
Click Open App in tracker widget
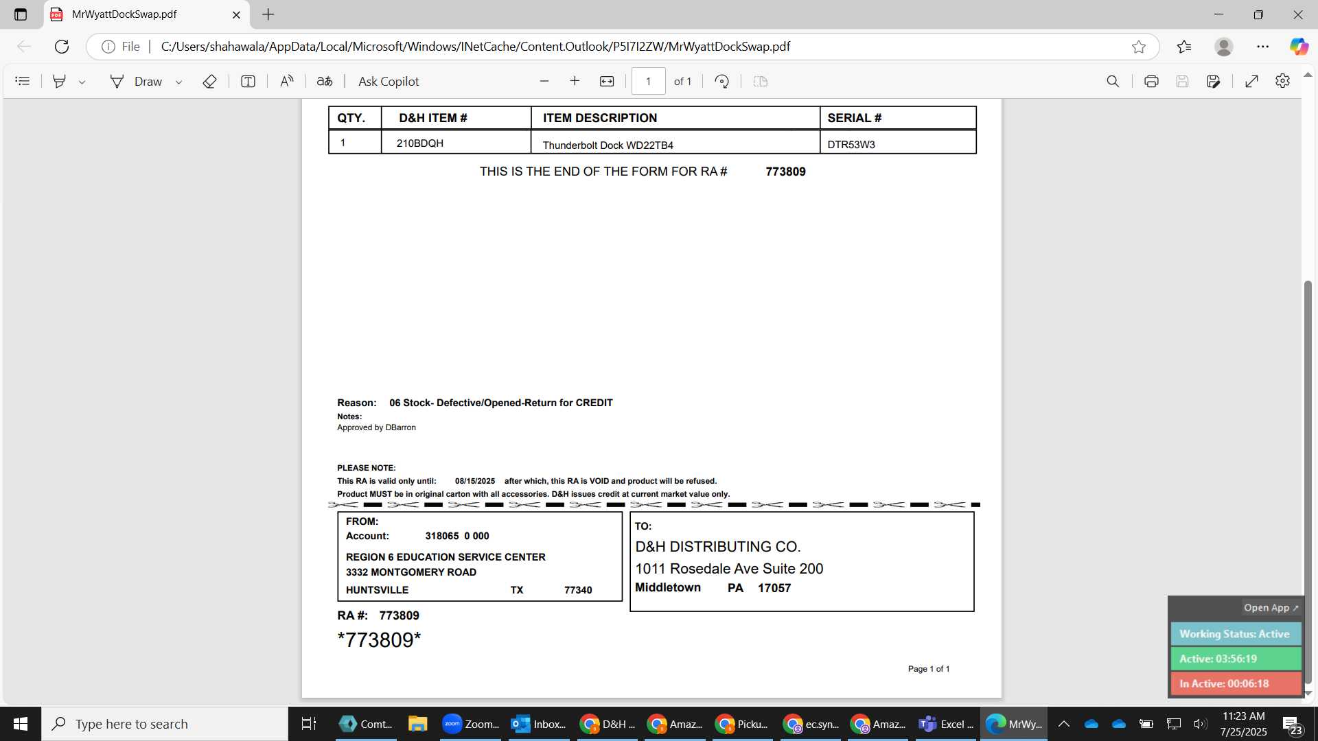coord(1271,608)
